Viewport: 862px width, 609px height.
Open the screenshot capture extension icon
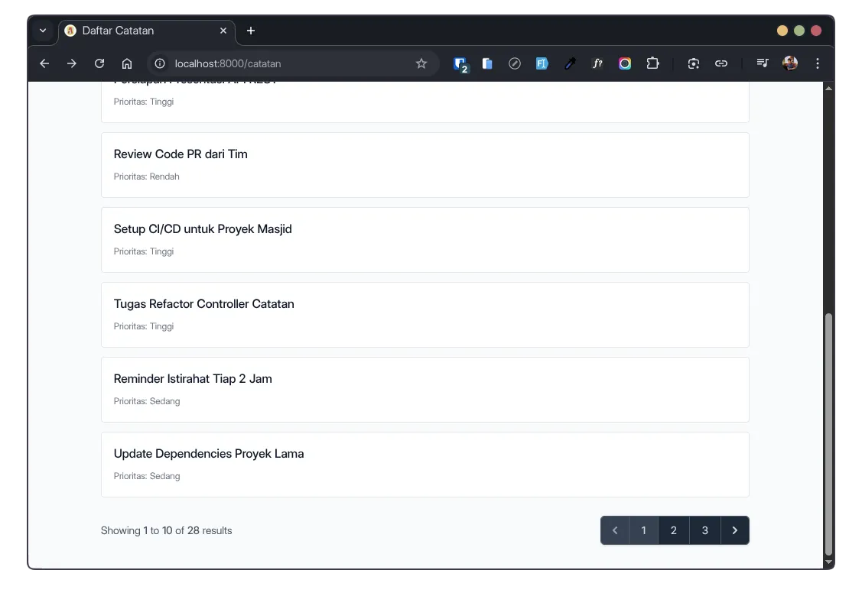click(x=694, y=63)
